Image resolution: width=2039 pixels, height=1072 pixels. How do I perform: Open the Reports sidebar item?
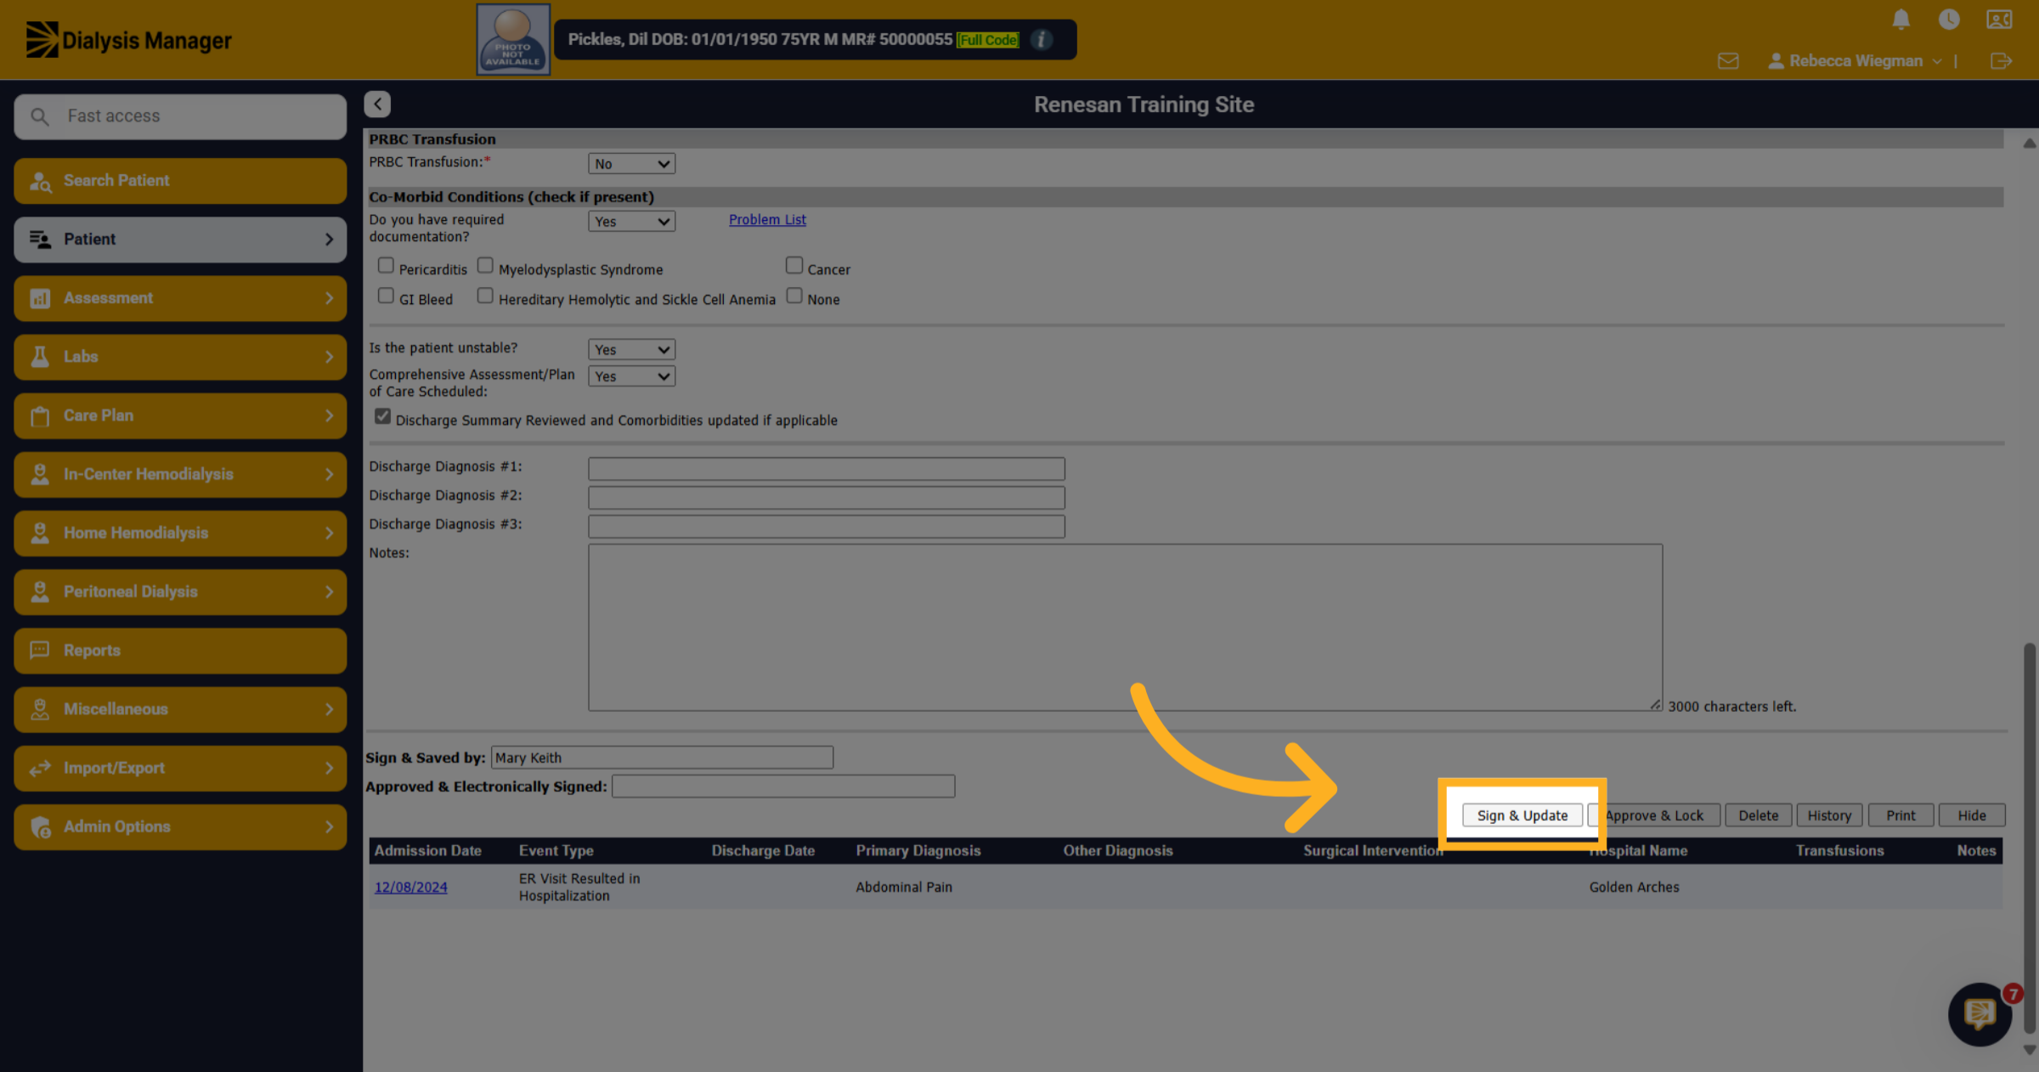pyautogui.click(x=180, y=650)
